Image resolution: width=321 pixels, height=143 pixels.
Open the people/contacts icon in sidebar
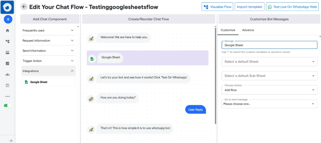point(8,74)
